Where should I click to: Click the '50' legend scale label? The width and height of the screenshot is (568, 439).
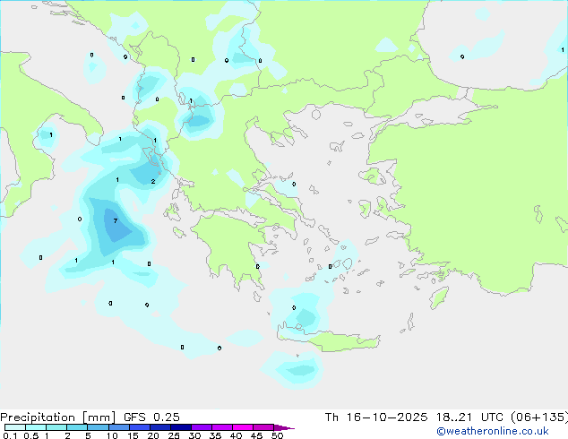click(278, 435)
